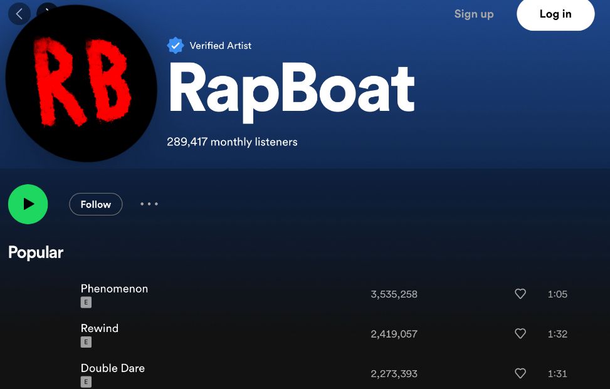Click the explicit badge under Phenomenon

coord(86,303)
